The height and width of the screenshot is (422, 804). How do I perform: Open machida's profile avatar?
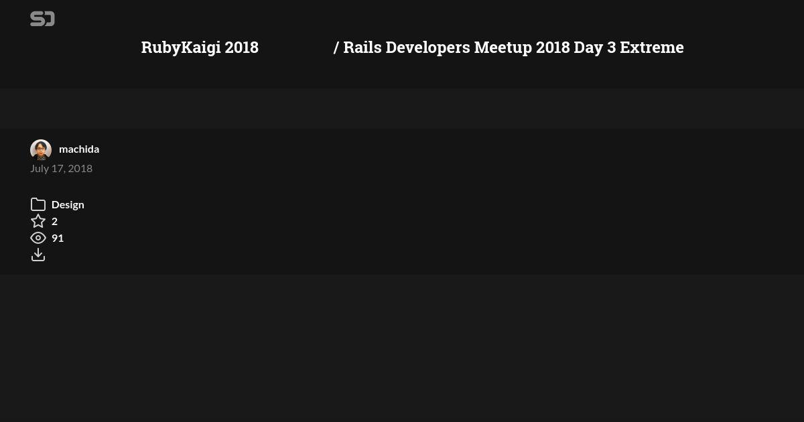pyautogui.click(x=41, y=150)
